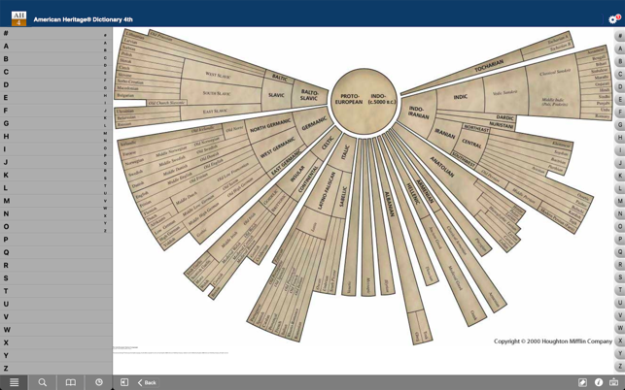Click the Back button
This screenshot has width=625, height=390.
pos(147,382)
